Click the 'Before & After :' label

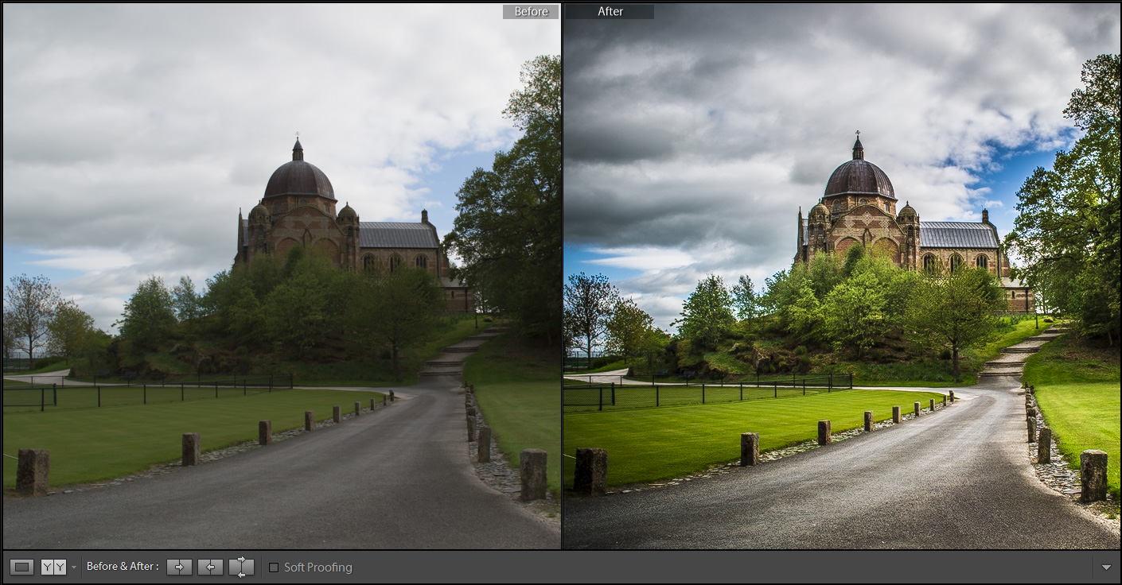click(123, 567)
